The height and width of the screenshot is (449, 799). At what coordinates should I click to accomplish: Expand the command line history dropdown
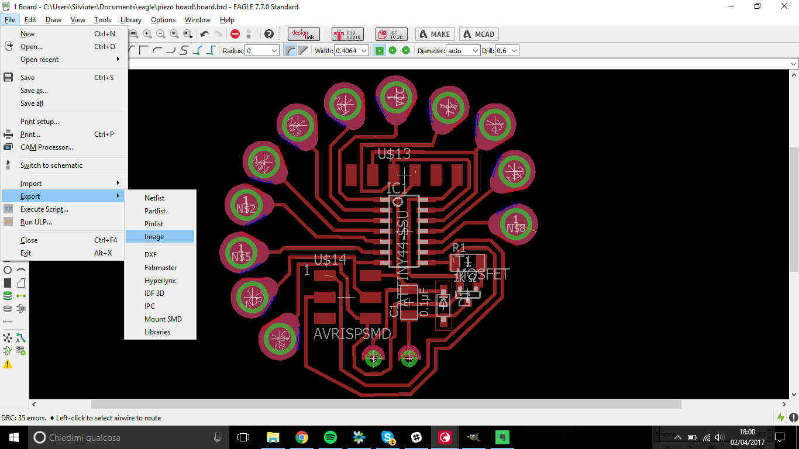tap(794, 64)
